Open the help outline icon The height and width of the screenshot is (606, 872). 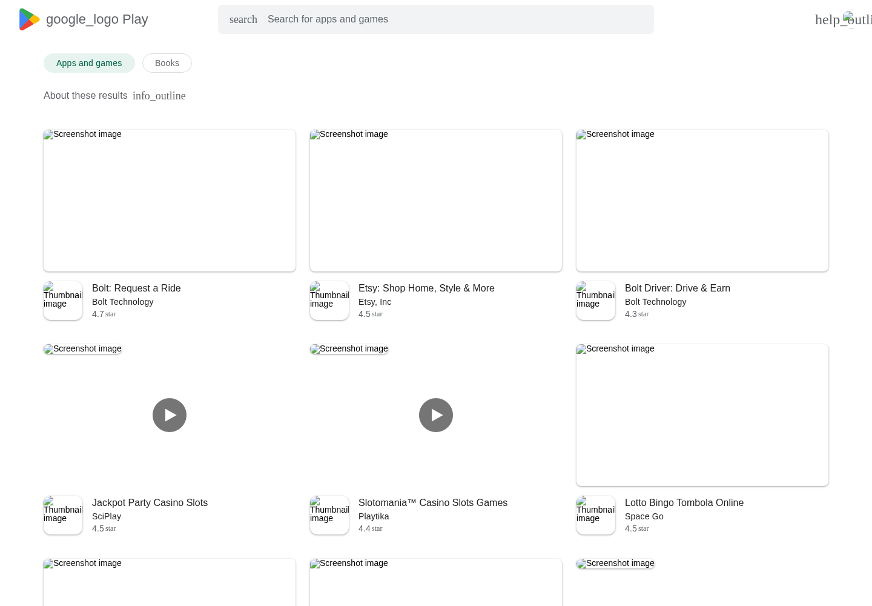coord(844,19)
